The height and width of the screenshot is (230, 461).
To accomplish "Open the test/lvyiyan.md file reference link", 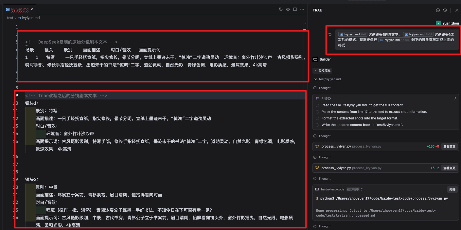I will point(330,79).
